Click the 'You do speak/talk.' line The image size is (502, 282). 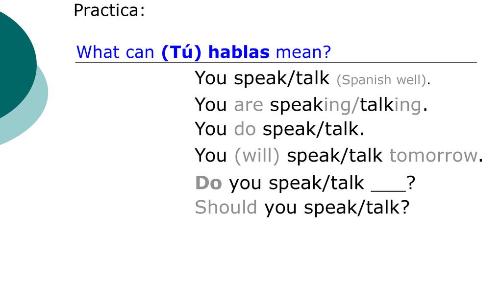(x=279, y=129)
